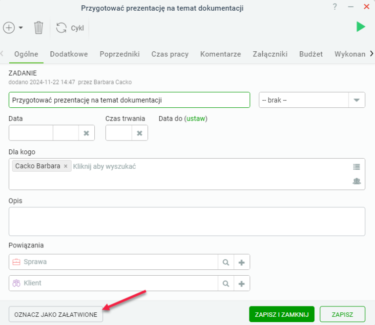Open help with the question mark icon
The height and width of the screenshot is (325, 375).
point(335,7)
